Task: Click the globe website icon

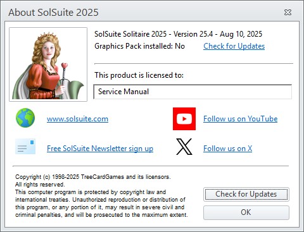Action: (x=25, y=118)
